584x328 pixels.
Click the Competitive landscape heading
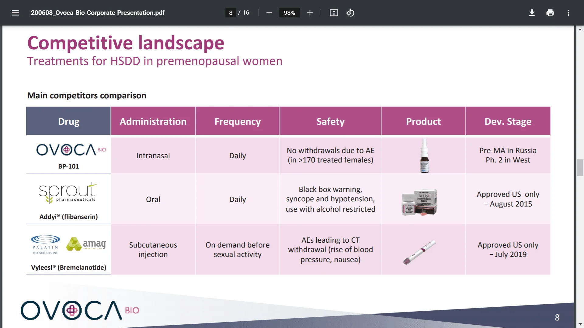(x=126, y=43)
